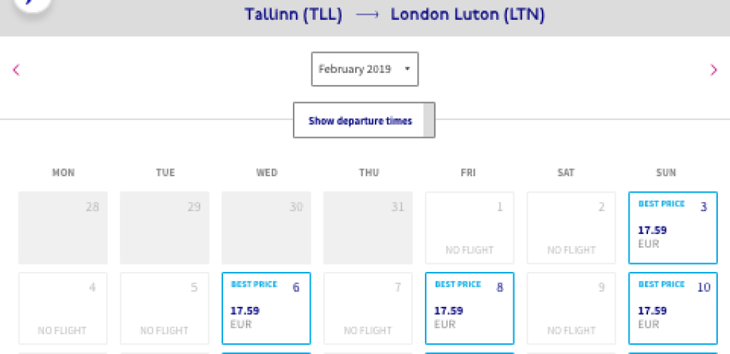This screenshot has height=354, width=730.
Task: Open the February 2019 month dropdown
Action: coord(364,69)
